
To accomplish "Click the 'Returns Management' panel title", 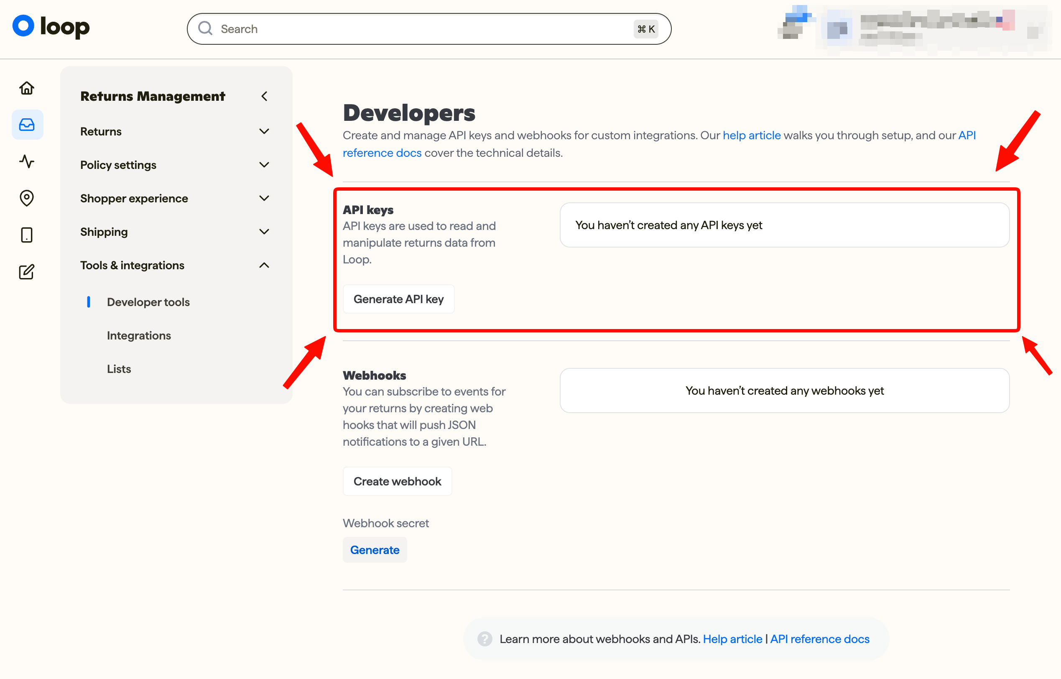I will click(153, 96).
